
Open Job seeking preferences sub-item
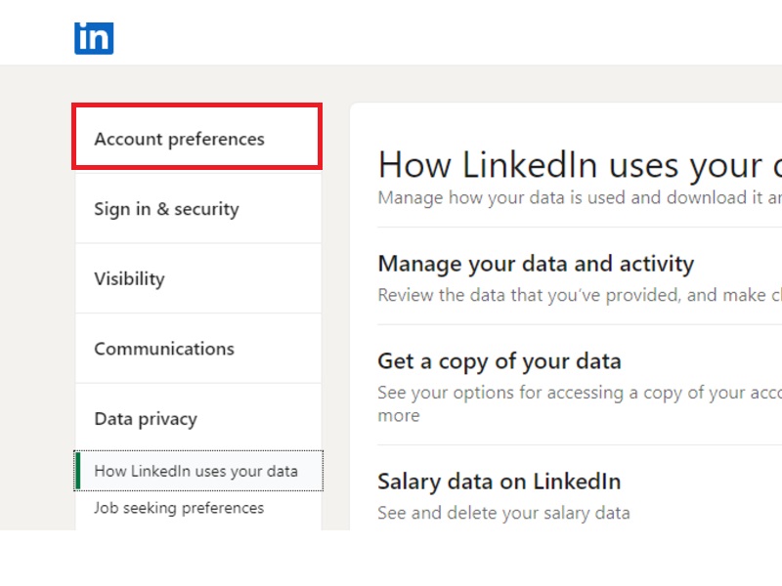pos(179,508)
